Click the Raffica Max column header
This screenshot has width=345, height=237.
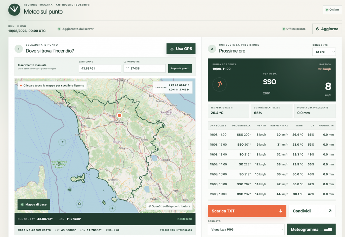[279, 125]
